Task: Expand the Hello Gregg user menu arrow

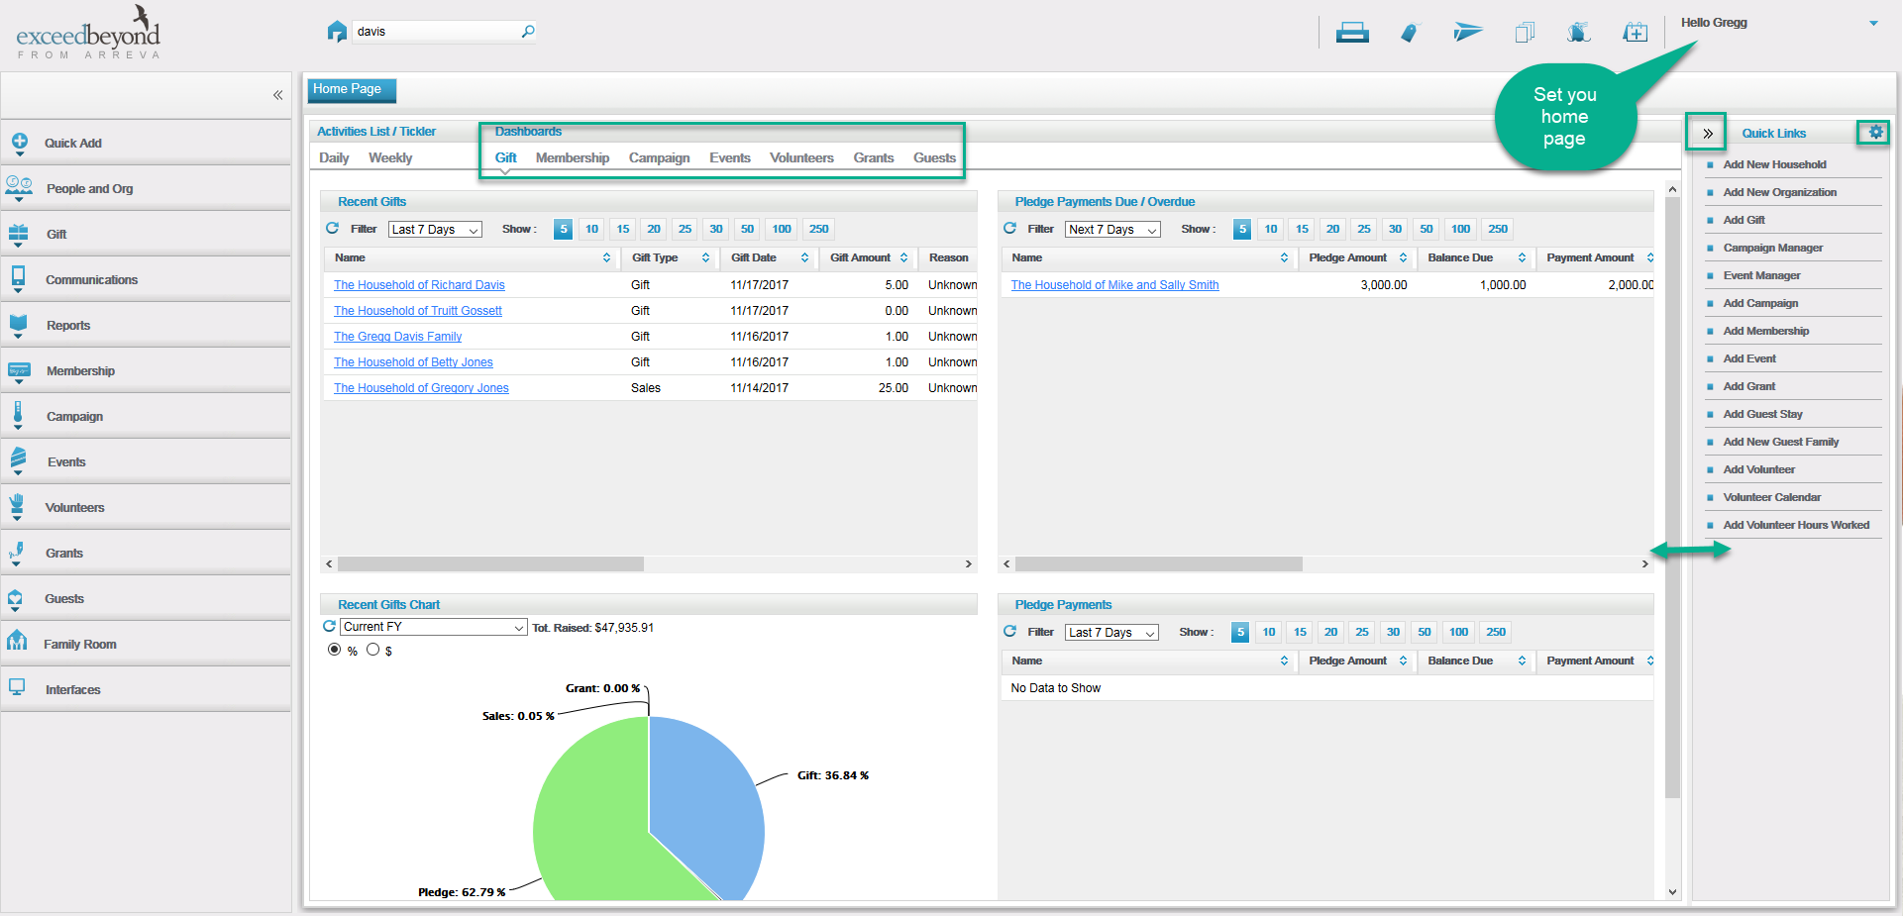Action: (1873, 23)
